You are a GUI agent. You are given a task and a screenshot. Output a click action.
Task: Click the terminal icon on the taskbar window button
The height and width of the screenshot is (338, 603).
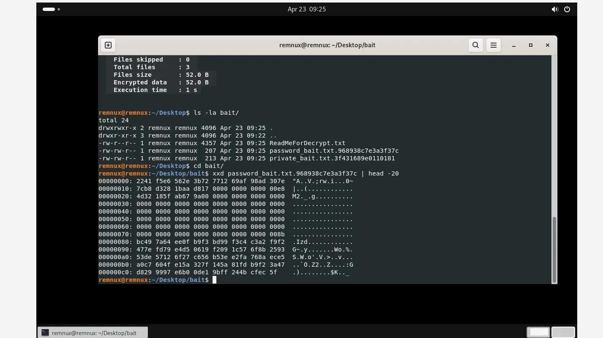pos(45,333)
